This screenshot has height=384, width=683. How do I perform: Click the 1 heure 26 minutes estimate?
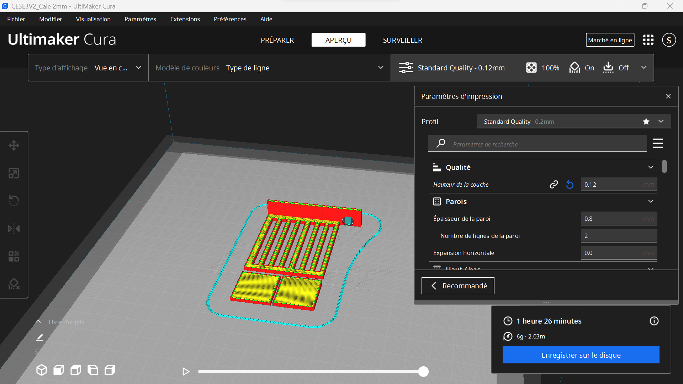549,321
